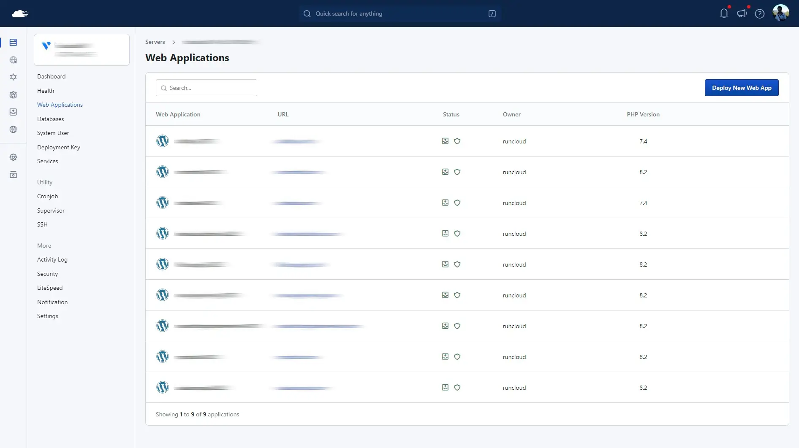Open the LiteSpeed settings page
The height and width of the screenshot is (448, 799).
point(50,288)
